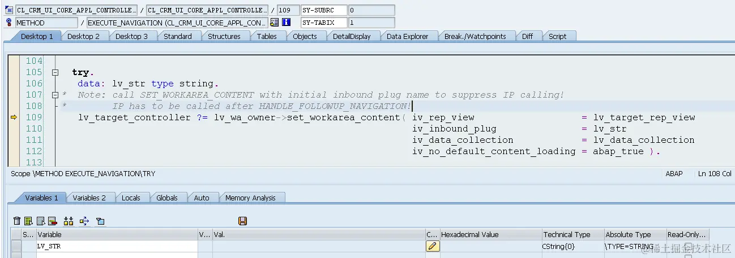Click the METHOD event type field
Image resolution: width=735 pixels, height=258 pixels.
tap(46, 23)
